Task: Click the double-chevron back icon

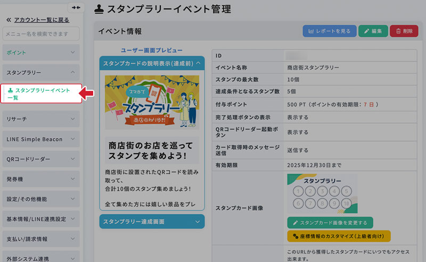Action: 9,20
